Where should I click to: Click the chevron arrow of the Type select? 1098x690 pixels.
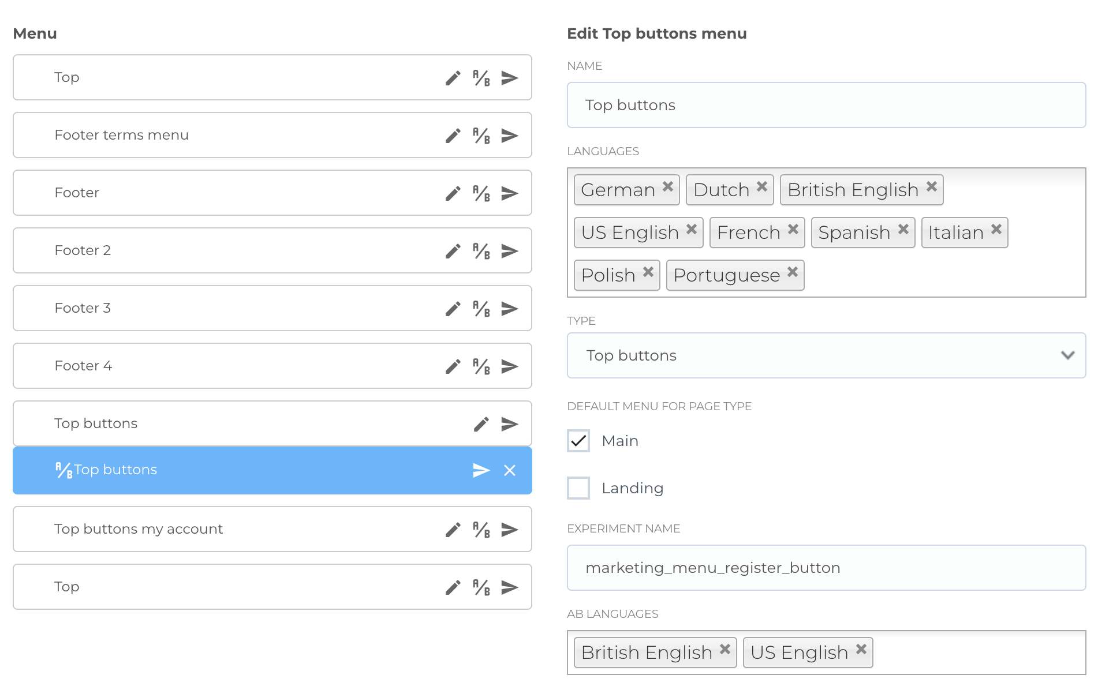pos(1067,355)
